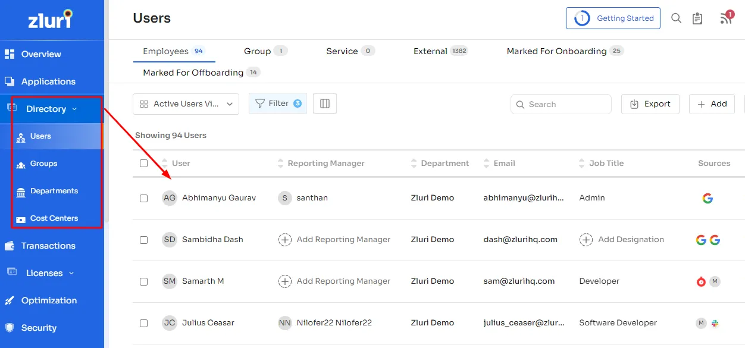Click the Google source icon for Abhimanyu Gaurav
745x348 pixels.
pos(708,198)
